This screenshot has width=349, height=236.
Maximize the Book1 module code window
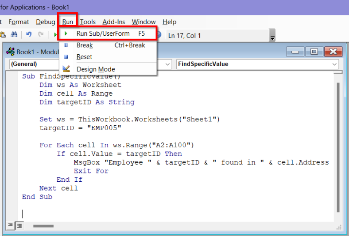314,52
